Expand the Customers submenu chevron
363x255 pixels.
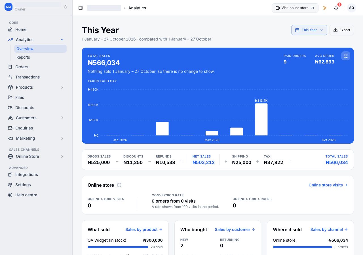(x=62, y=118)
